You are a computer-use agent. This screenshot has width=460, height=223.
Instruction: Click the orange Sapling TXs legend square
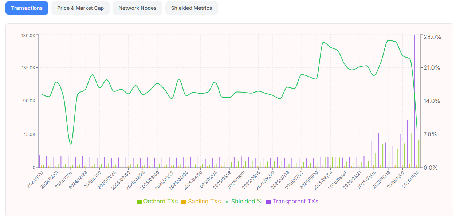tap(184, 202)
